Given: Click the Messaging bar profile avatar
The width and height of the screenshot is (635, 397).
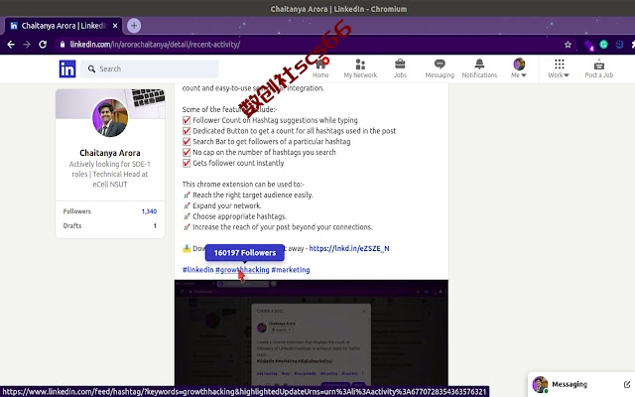Looking at the screenshot, I should [x=540, y=384].
